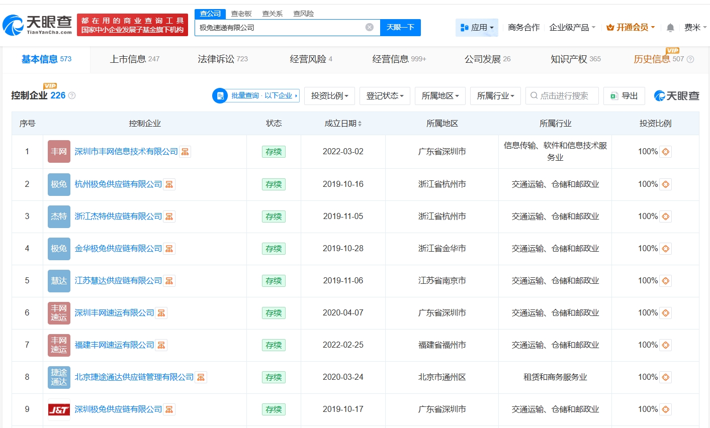710x428 pixels.
Task: Switch to the 法律诉讼 tab
Action: (223, 59)
